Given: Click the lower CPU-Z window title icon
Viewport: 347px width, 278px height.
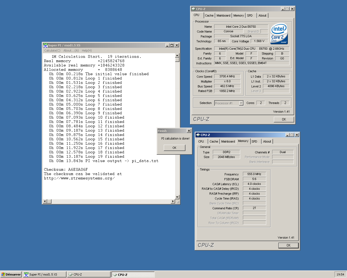Looking at the screenshot, I should pyautogui.click(x=198, y=135).
